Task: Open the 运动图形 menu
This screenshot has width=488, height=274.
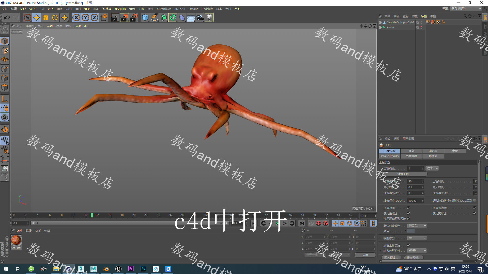Action: (x=120, y=9)
